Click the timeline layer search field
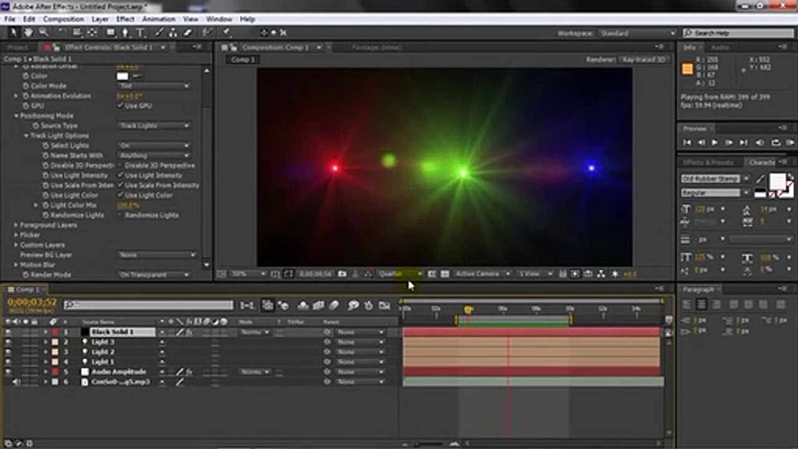The image size is (798, 449). [148, 305]
